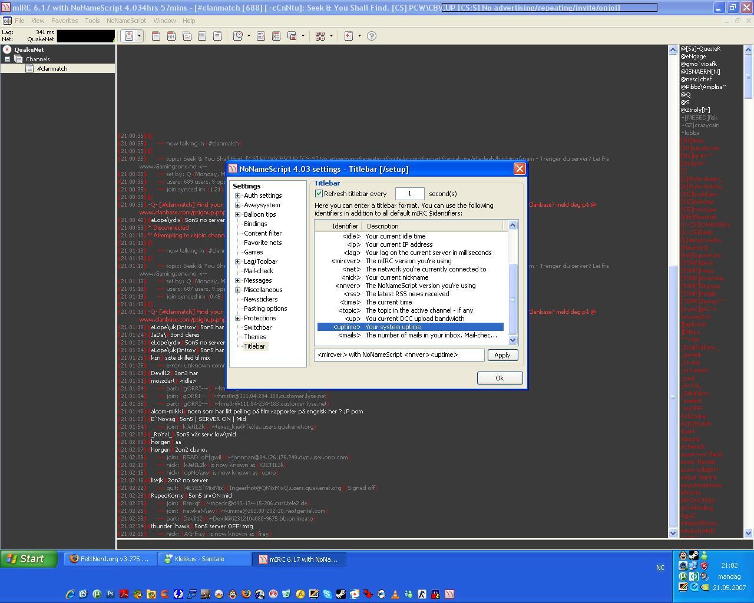Click the clock toolbar icon
754x603 pixels.
tap(238, 36)
